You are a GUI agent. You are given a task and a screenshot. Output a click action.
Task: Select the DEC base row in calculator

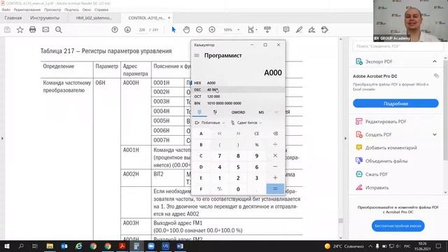(x=238, y=90)
